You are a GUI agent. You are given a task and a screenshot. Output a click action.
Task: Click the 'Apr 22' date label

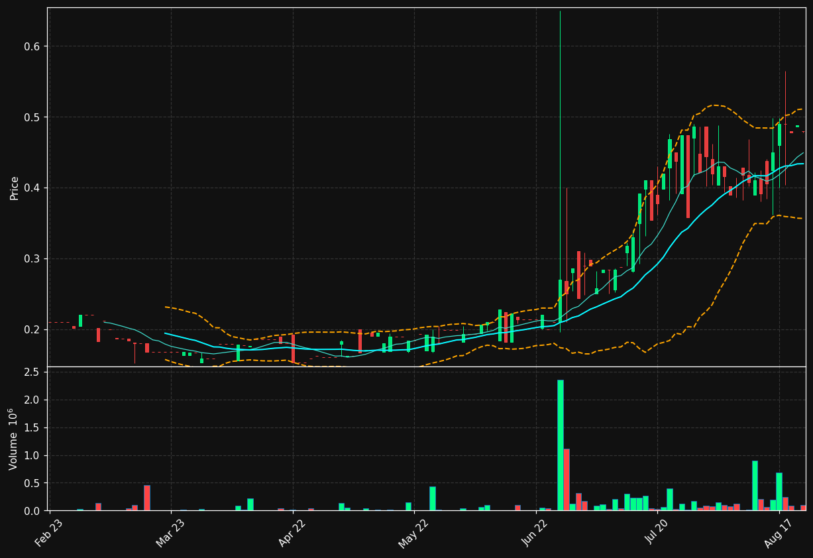[x=293, y=533]
